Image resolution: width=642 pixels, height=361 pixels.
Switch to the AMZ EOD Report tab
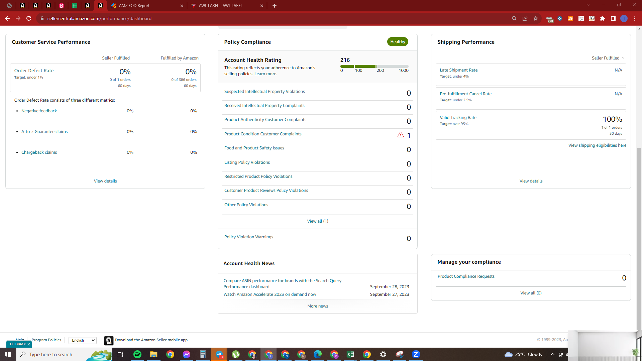(x=147, y=6)
